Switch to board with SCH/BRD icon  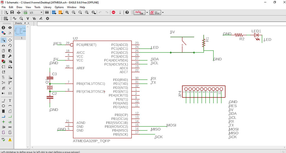click(25, 13)
